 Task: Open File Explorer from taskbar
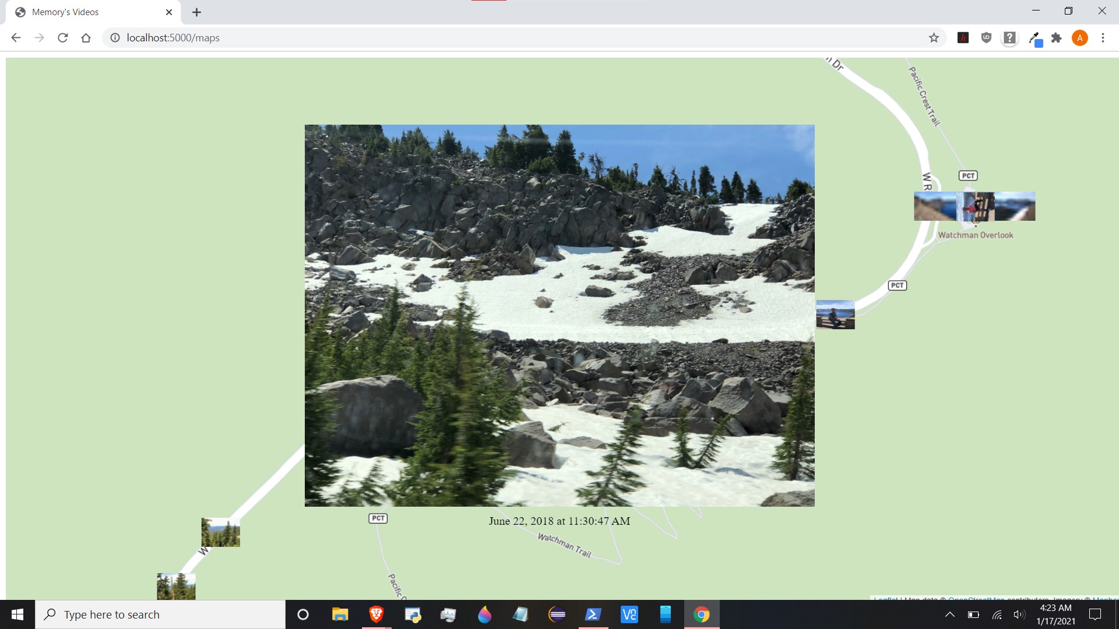click(340, 614)
